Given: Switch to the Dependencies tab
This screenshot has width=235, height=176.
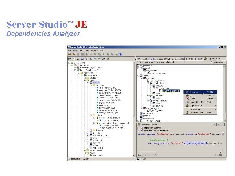Looking at the screenshot, I should (x=212, y=59).
